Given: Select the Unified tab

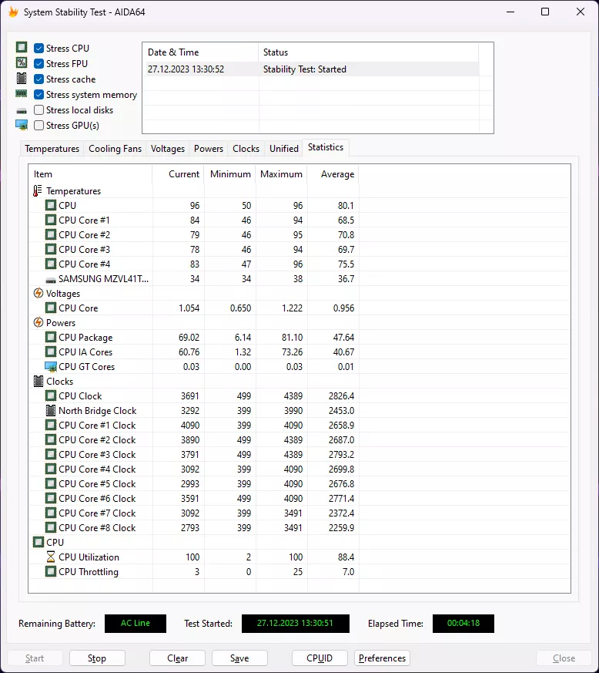Looking at the screenshot, I should point(284,149).
